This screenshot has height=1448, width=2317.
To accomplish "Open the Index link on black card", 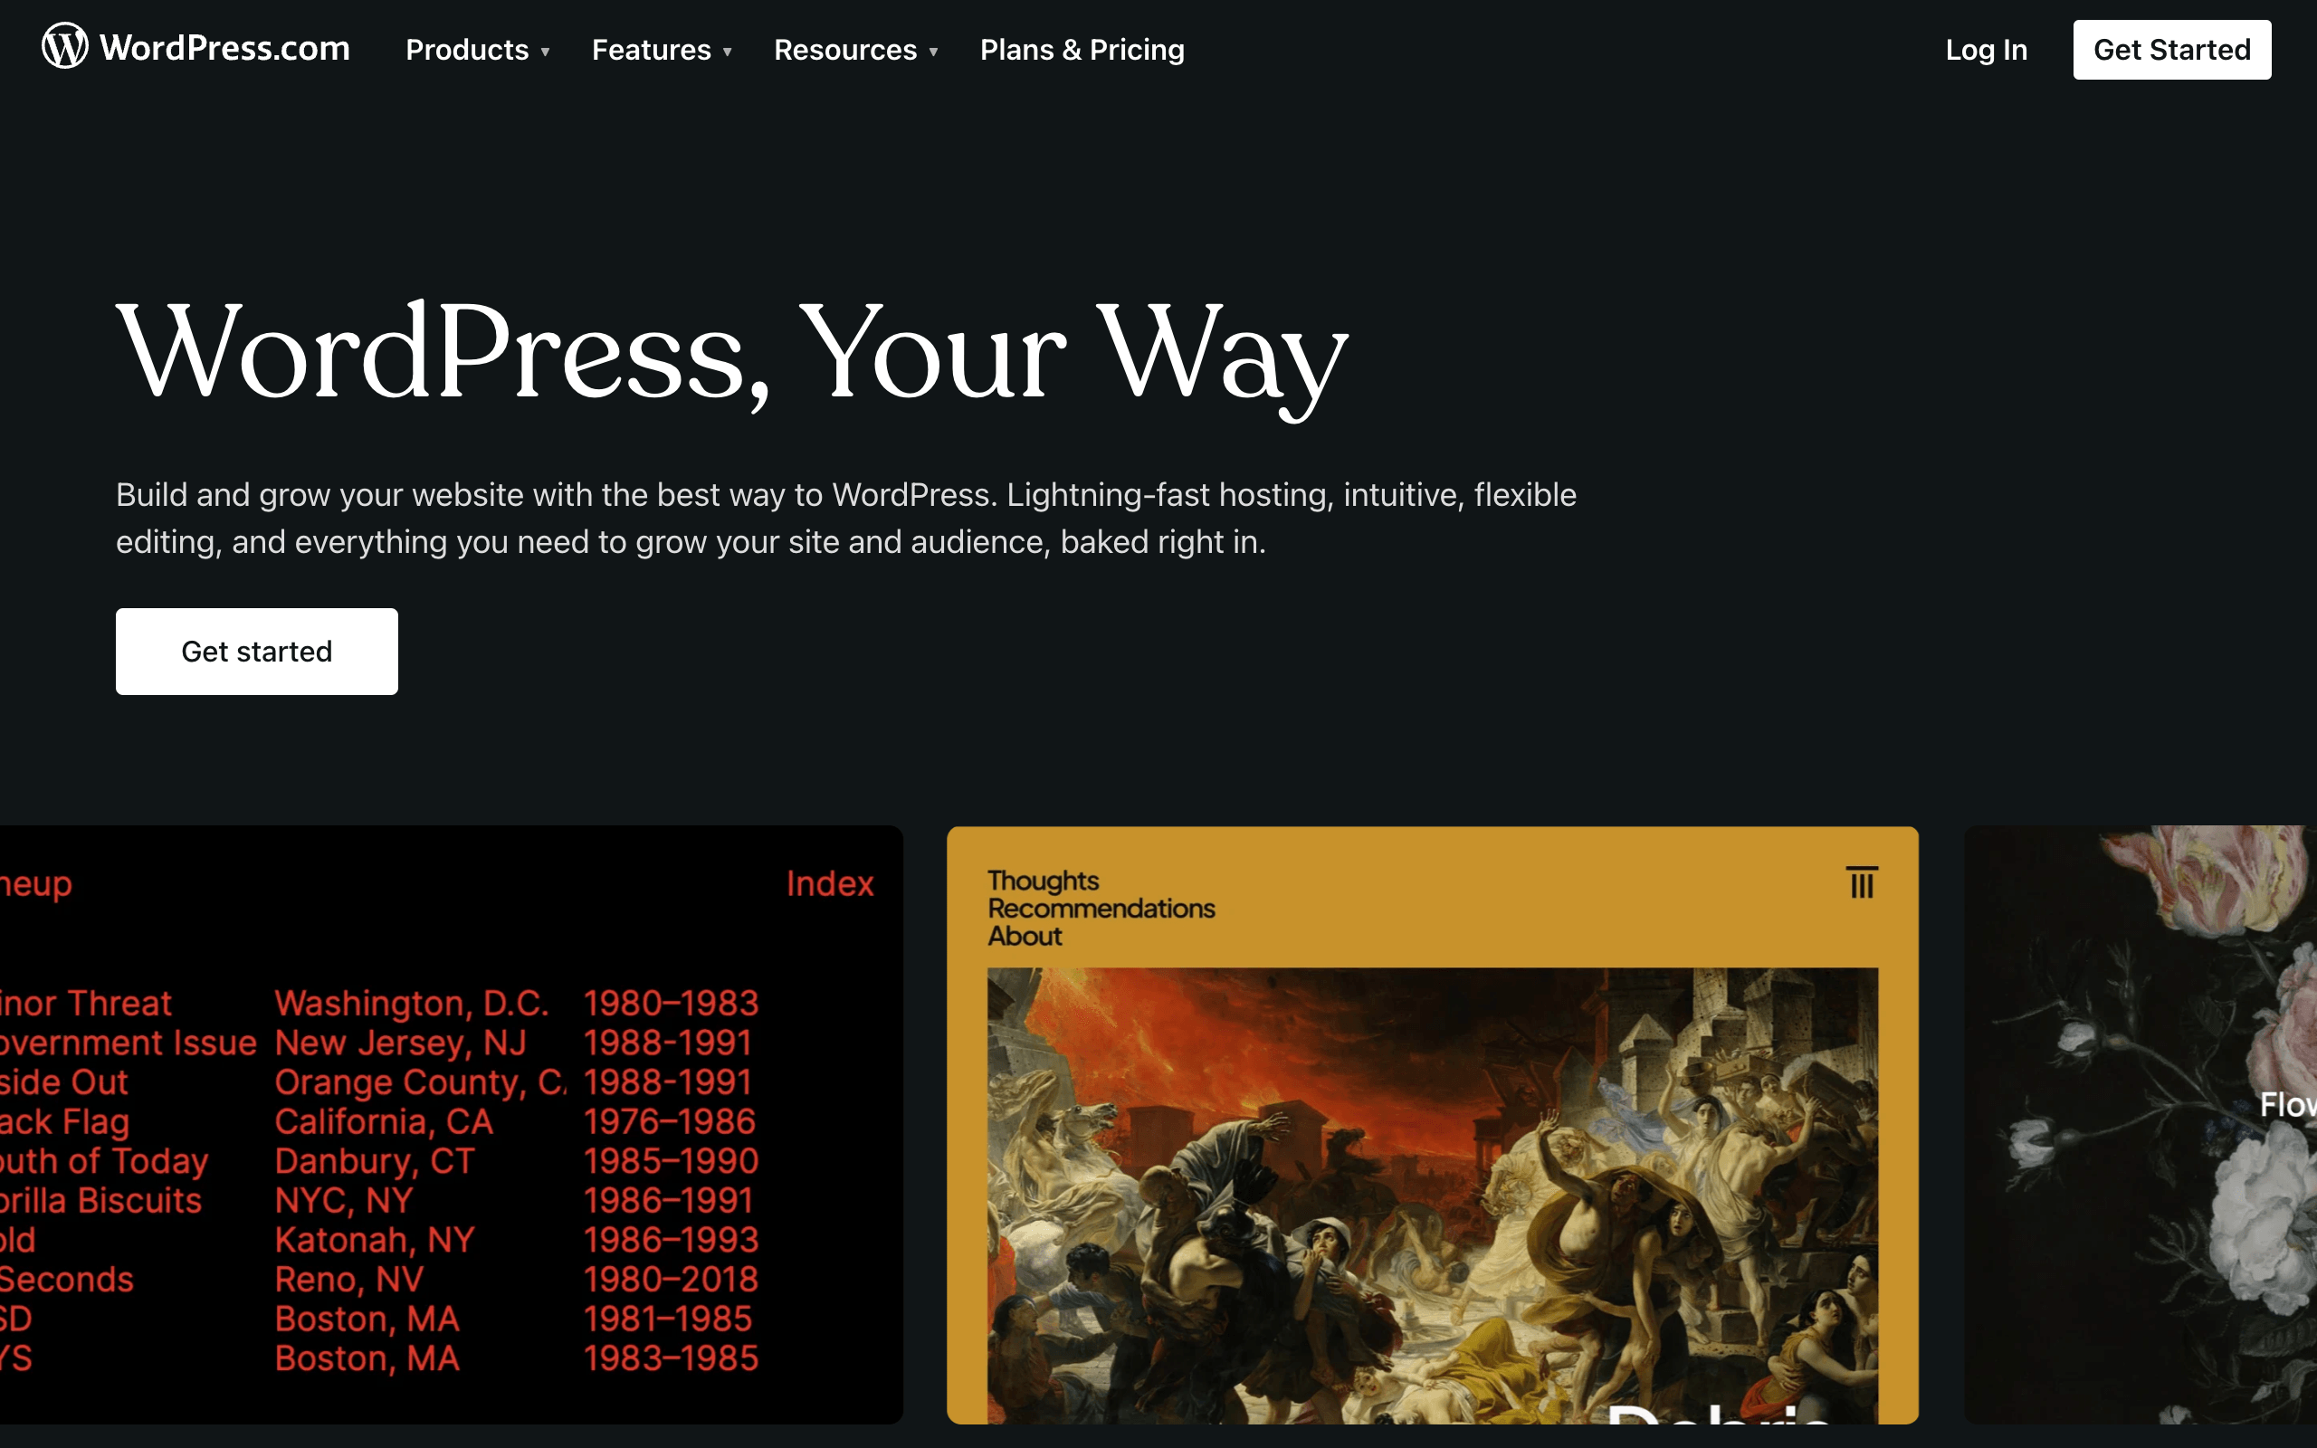I will pyautogui.click(x=829, y=883).
